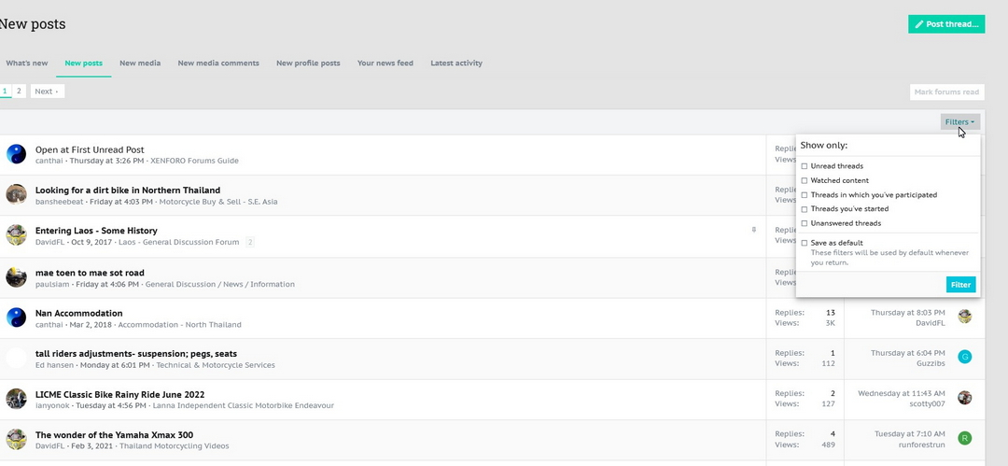Collapse the Filters dropdown
1008x466 pixels.
[959, 122]
